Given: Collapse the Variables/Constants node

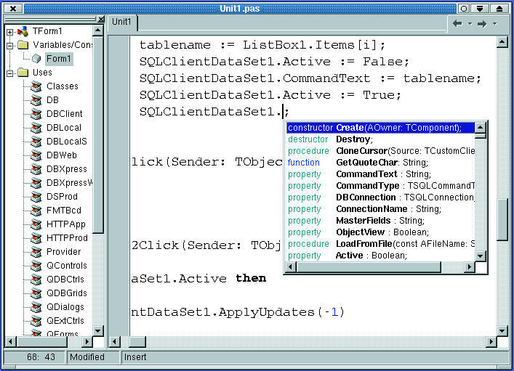Looking at the screenshot, I should coord(9,46).
